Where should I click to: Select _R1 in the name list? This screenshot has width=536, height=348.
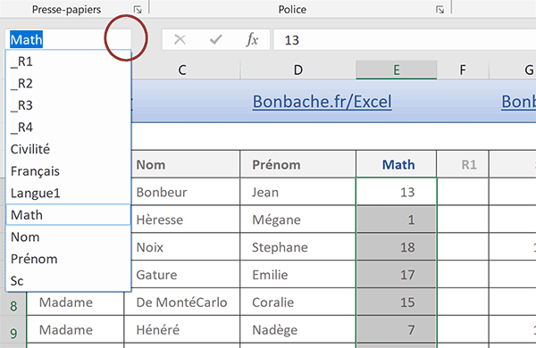(69, 62)
